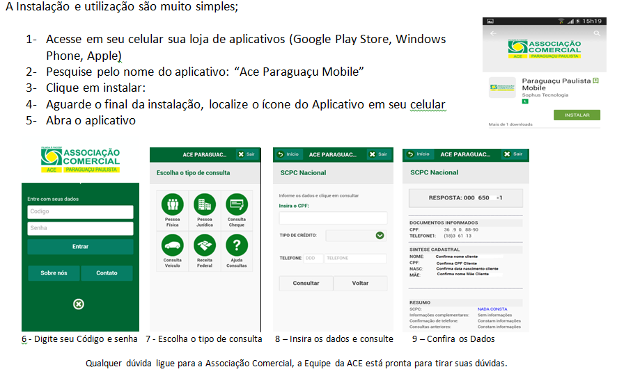This screenshot has height=383, width=617.
Task: Click Associação Comercial banner in Play Store
Action: point(544,49)
